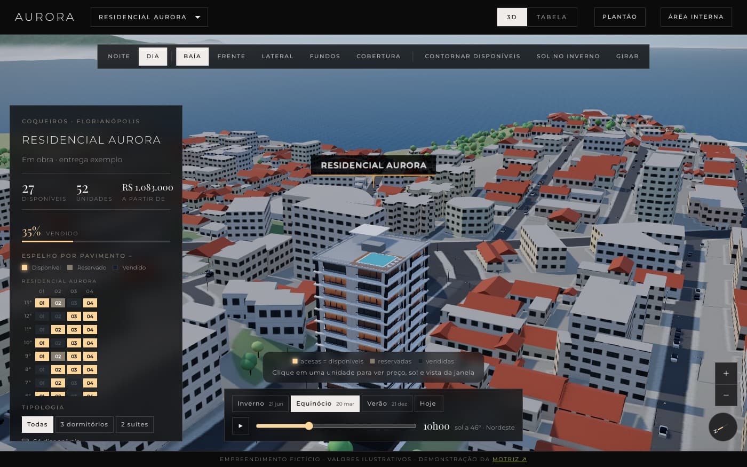747x467 pixels.
Task: Open Área Interna
Action: tap(696, 17)
